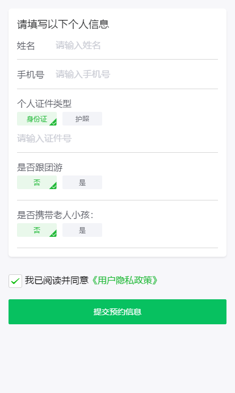This screenshot has width=235, height=393.
Task: Click the 我已阅读并同意 agreement text
Action: pos(57,281)
